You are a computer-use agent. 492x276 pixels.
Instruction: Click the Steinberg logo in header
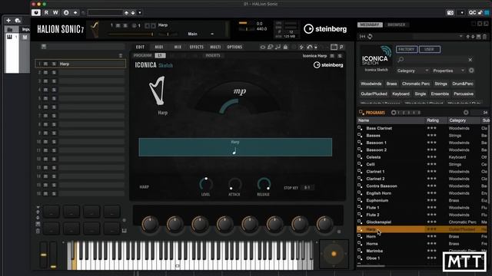tap(325, 29)
